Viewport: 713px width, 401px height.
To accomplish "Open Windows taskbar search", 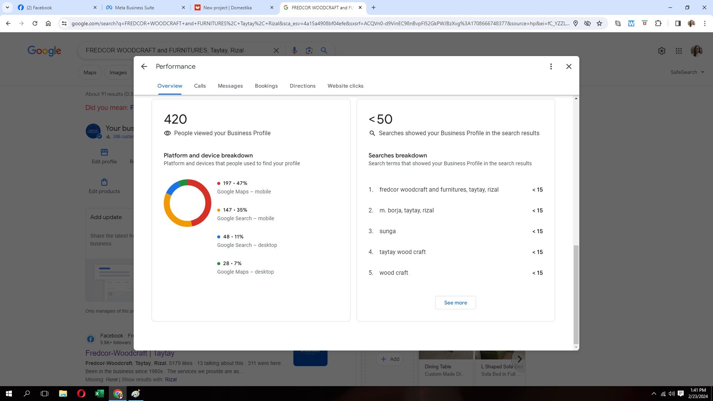I will 27,394.
